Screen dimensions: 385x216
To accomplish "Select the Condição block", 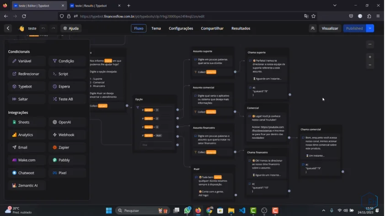I will 67,61.
